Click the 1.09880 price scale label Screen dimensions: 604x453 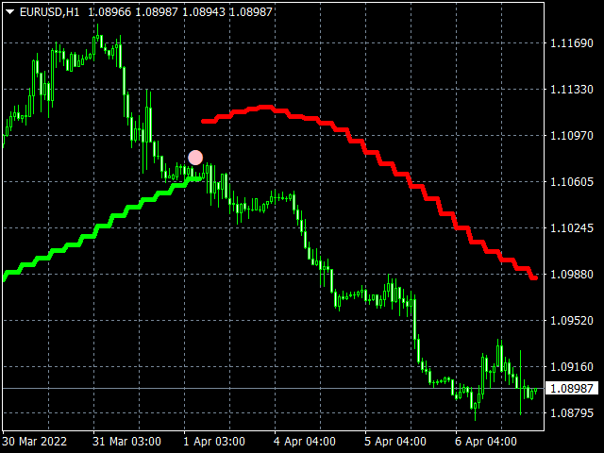(572, 275)
